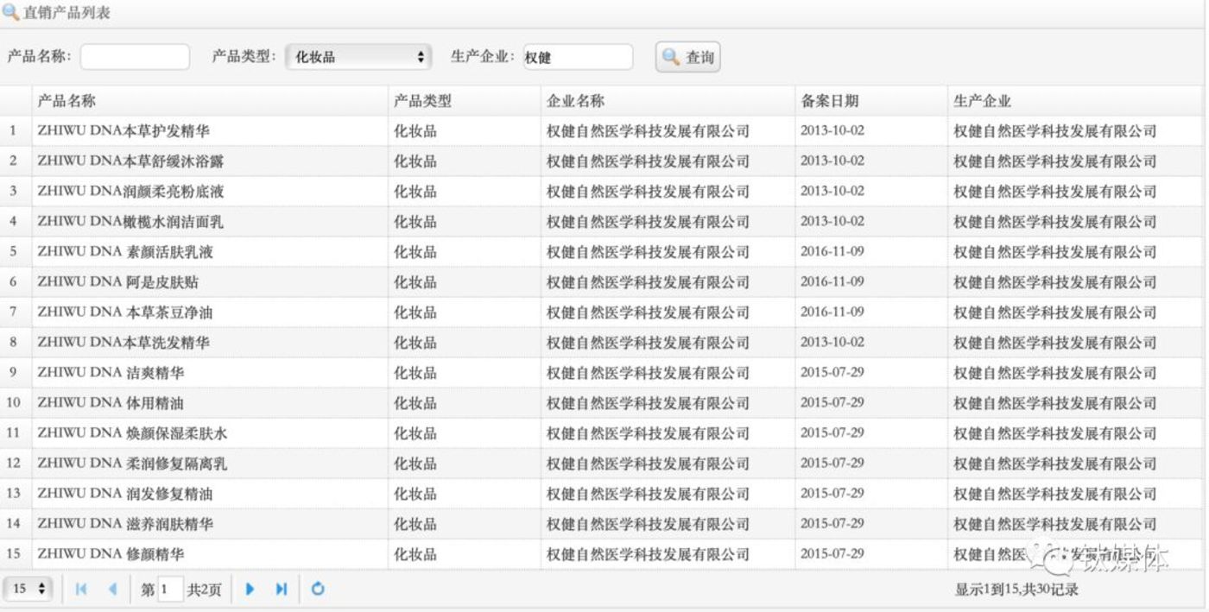Click the 备案日期 column header

point(832,100)
